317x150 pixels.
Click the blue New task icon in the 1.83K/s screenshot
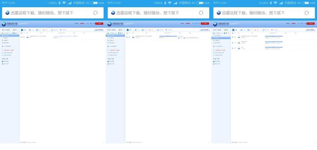point(22,30)
